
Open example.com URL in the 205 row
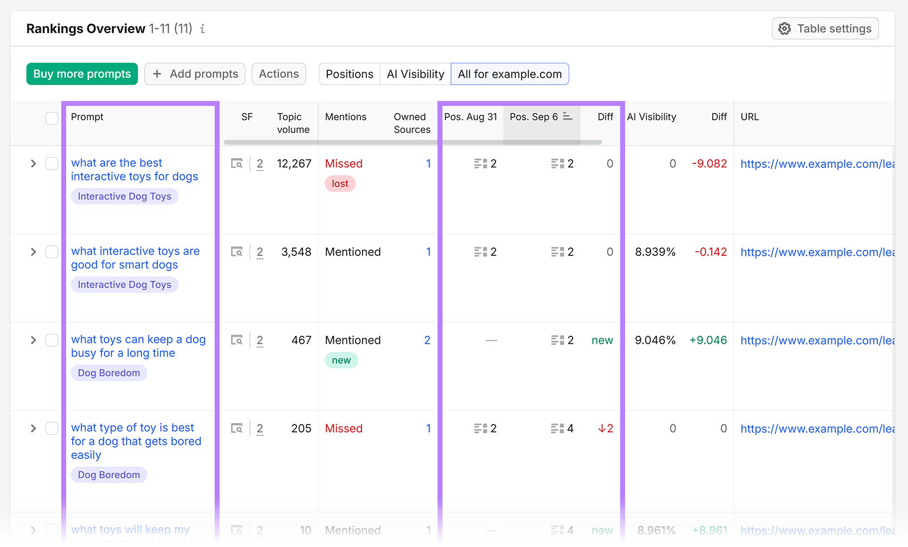pyautogui.click(x=817, y=429)
